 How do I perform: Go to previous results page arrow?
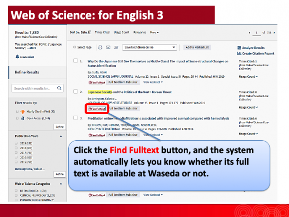pyautogui.click(x=250, y=33)
